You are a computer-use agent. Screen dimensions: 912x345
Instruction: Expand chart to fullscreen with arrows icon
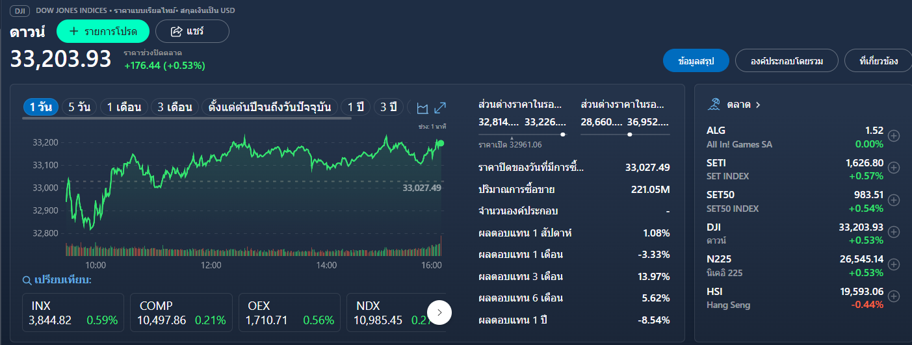pyautogui.click(x=440, y=108)
